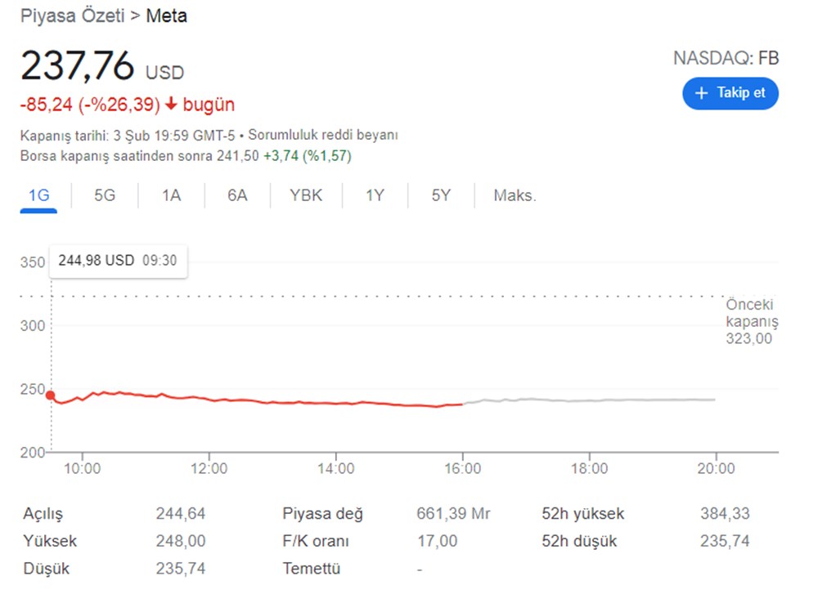818x594 pixels.
Task: Click the Önceki kapanış 323,00 label
Action: [751, 322]
